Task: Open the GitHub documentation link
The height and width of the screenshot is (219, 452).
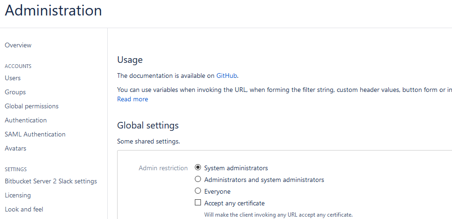Action: coord(227,75)
